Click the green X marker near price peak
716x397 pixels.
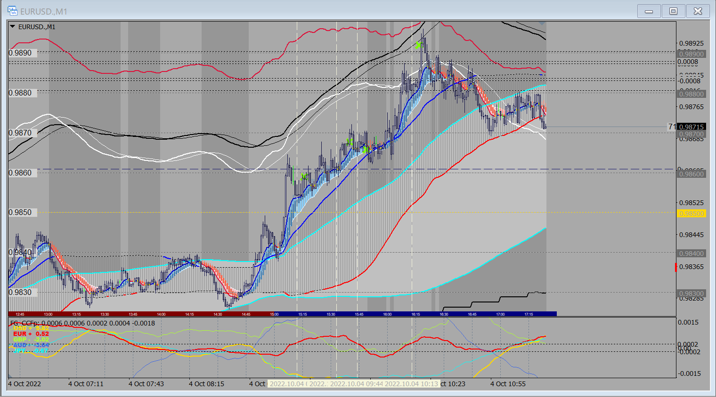(418, 45)
